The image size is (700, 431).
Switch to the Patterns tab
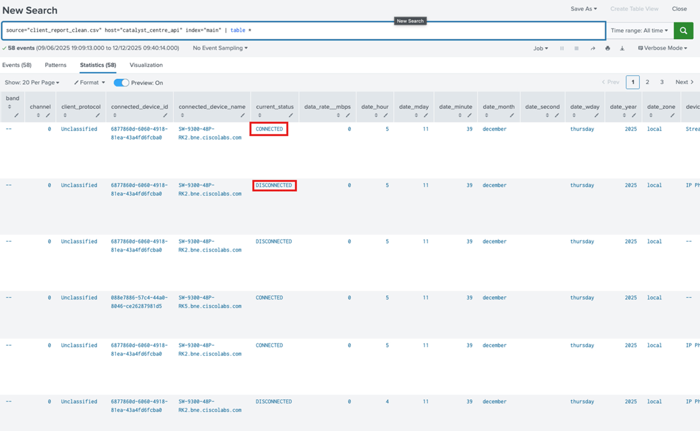click(x=55, y=65)
